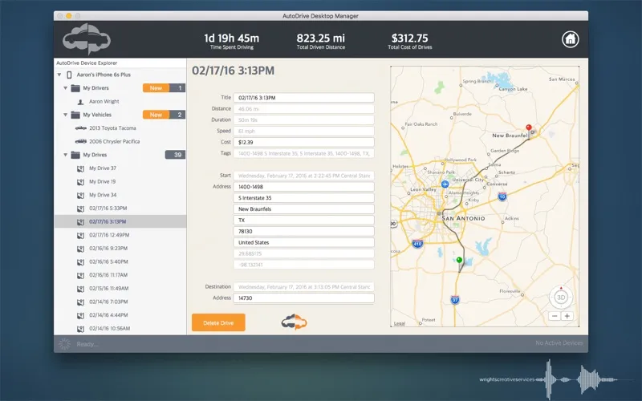642x401 pixels.
Task: Select drive 02/14/16 10:56AM
Action: click(x=110, y=329)
